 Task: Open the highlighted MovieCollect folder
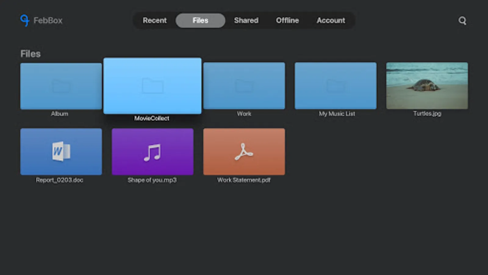tap(152, 86)
